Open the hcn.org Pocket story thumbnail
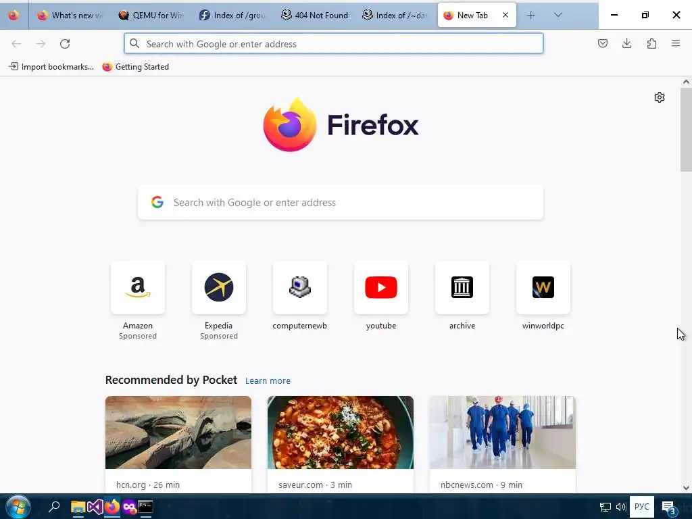Viewport: 692px width, 519px height. 178,432
